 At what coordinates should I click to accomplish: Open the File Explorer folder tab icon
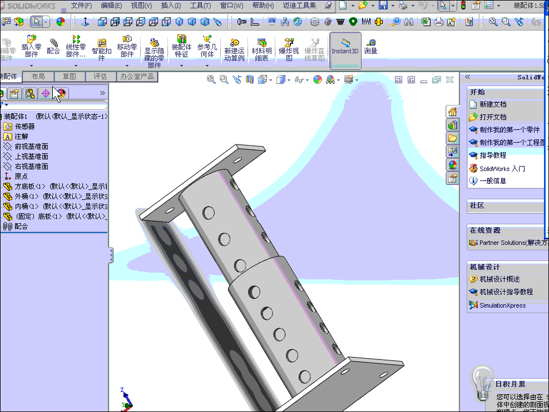(x=452, y=138)
